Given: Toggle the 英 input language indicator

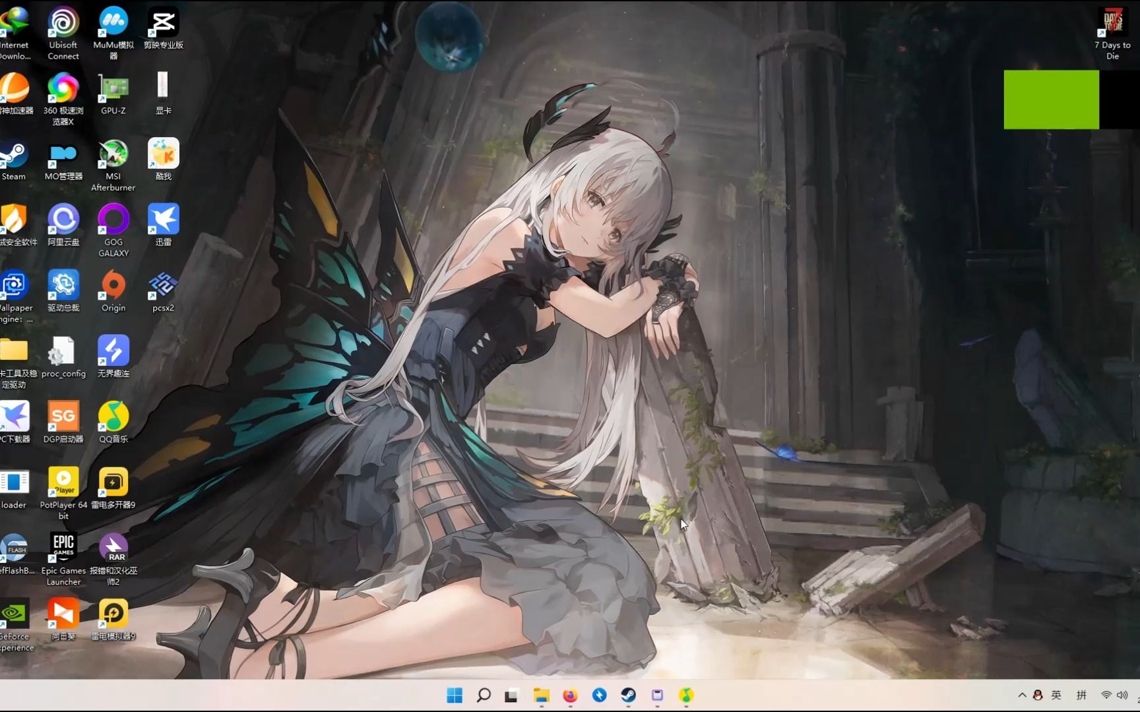Looking at the screenshot, I should coord(1056,696).
